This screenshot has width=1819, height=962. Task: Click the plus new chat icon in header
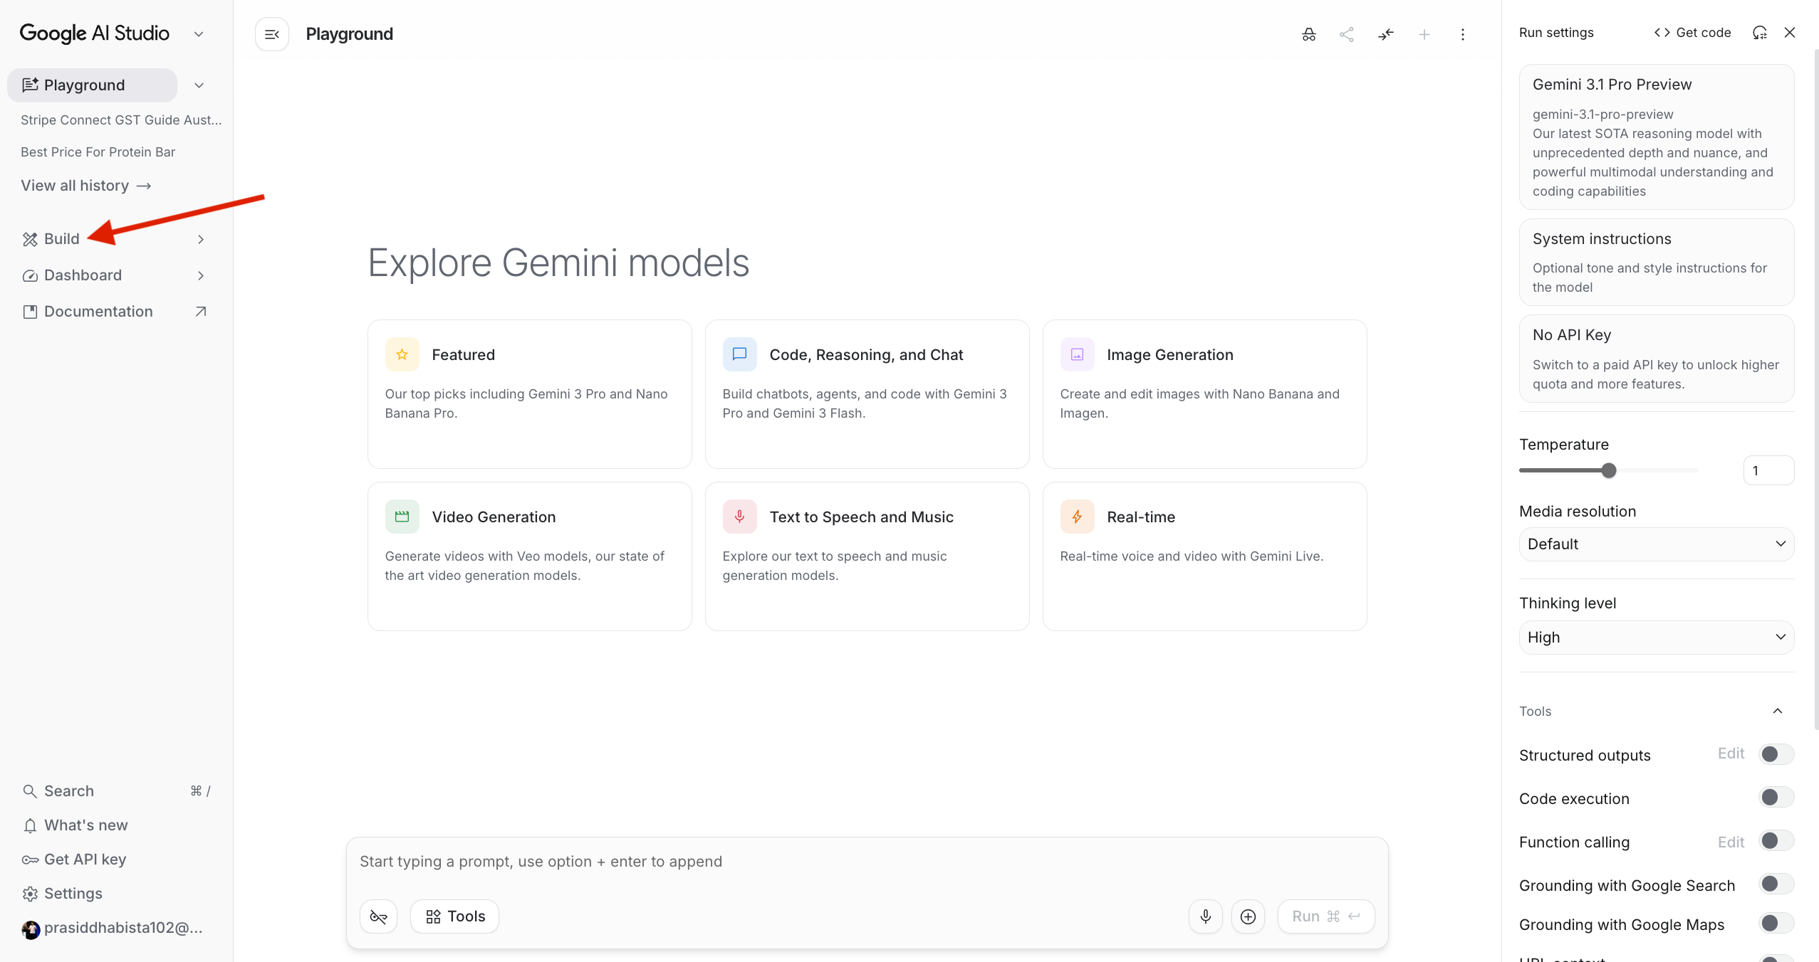click(x=1424, y=34)
